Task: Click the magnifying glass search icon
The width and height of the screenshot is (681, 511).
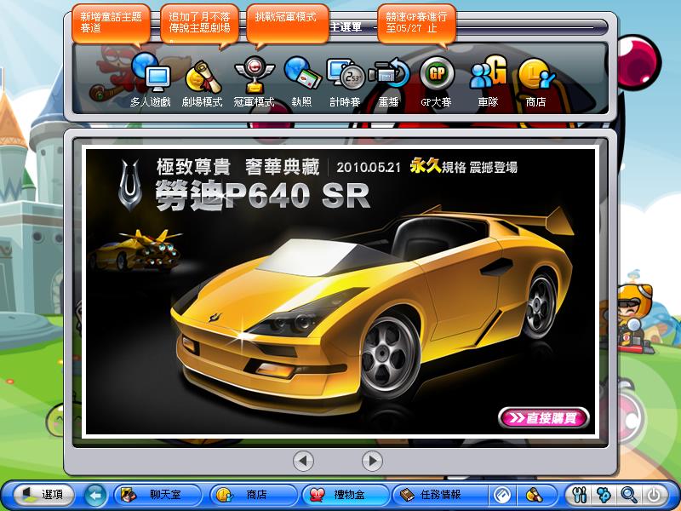Action: [x=629, y=495]
